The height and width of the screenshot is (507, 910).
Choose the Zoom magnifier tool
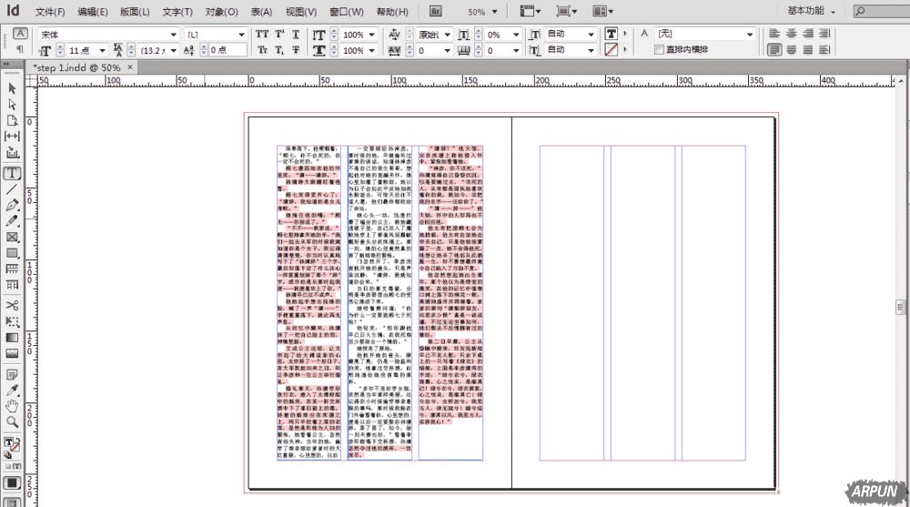[x=13, y=421]
